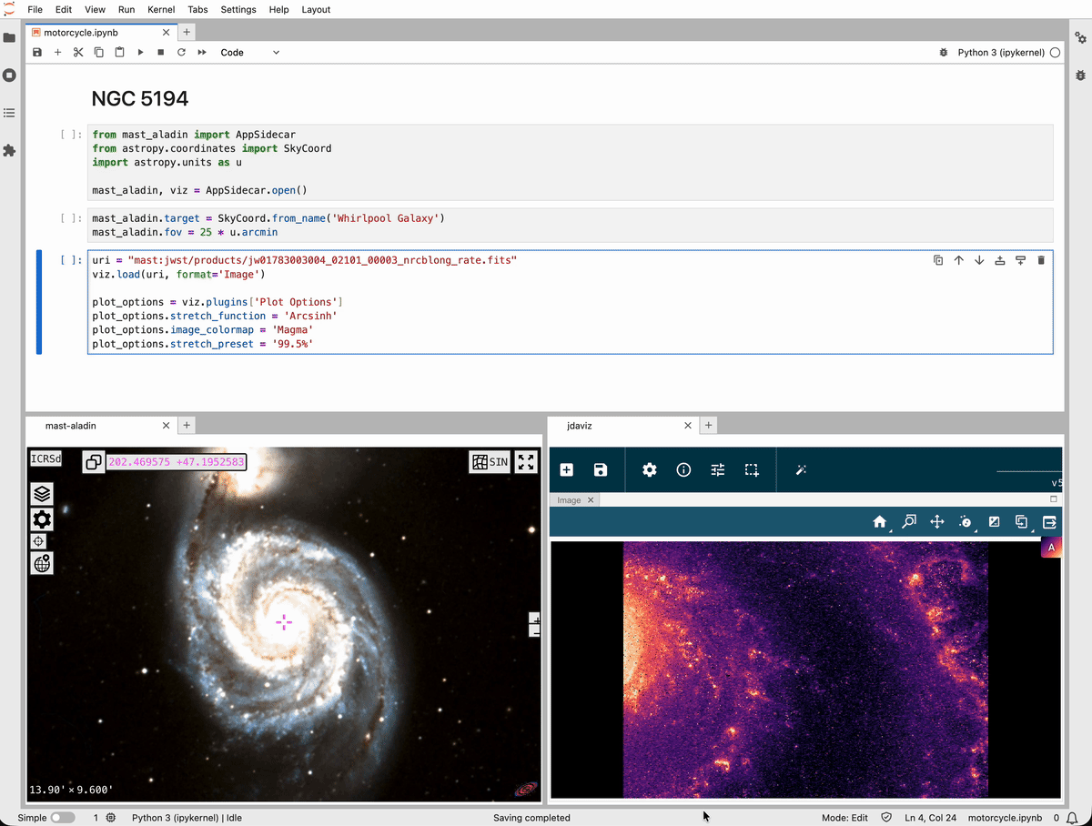1092x826 pixels.
Task: Open the debugger panel in right sidebar
Action: (x=1080, y=75)
